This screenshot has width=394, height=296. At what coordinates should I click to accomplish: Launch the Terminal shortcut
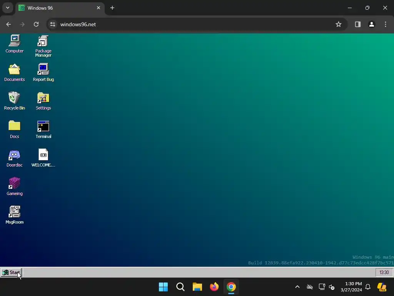[x=43, y=129]
